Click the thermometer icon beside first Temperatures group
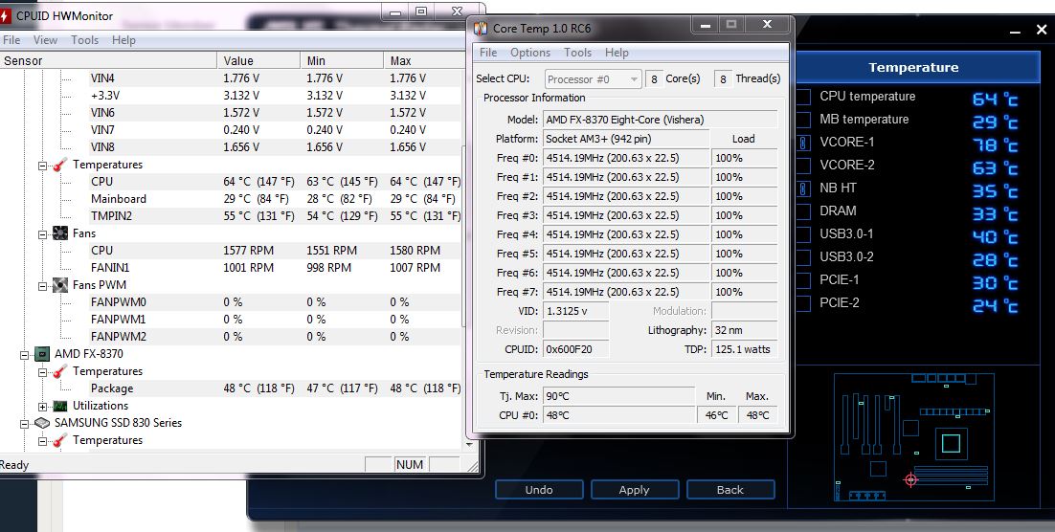 (x=60, y=165)
